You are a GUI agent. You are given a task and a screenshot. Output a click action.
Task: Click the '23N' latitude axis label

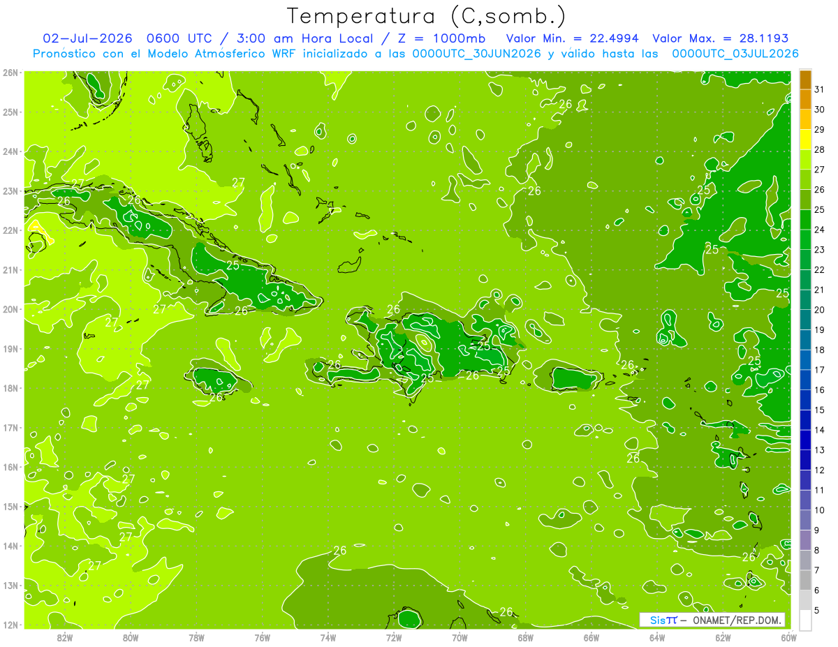[10, 191]
